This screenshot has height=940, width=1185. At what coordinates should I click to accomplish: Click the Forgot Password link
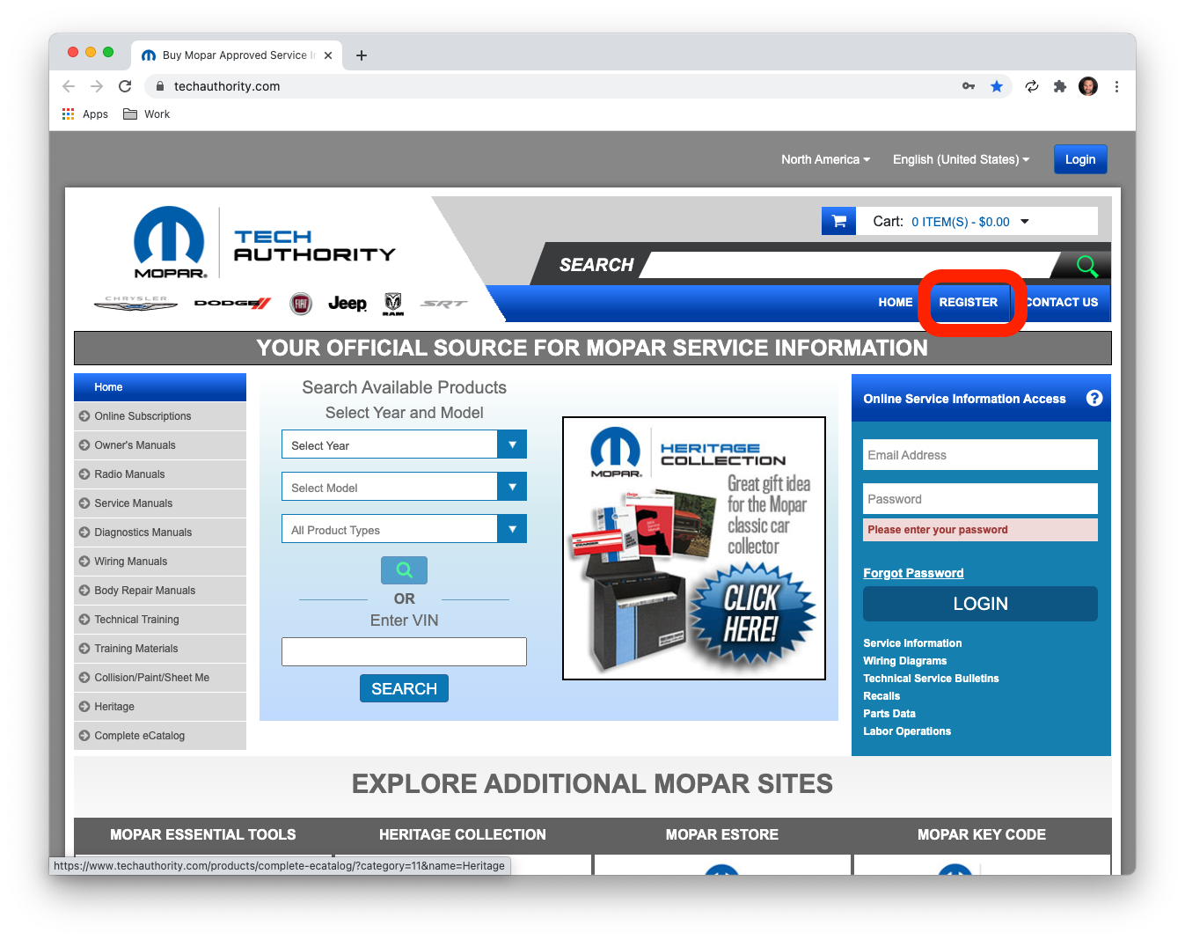tap(913, 573)
